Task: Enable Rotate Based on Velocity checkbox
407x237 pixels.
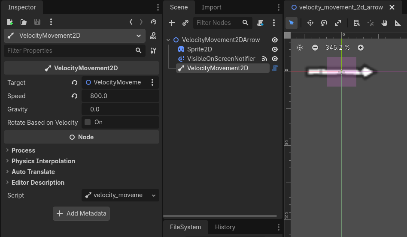Action: point(88,122)
